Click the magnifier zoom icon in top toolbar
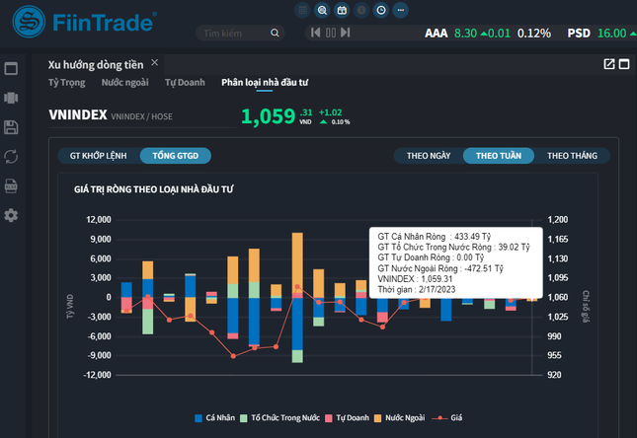Screen dimensions: 637x438 [322, 10]
